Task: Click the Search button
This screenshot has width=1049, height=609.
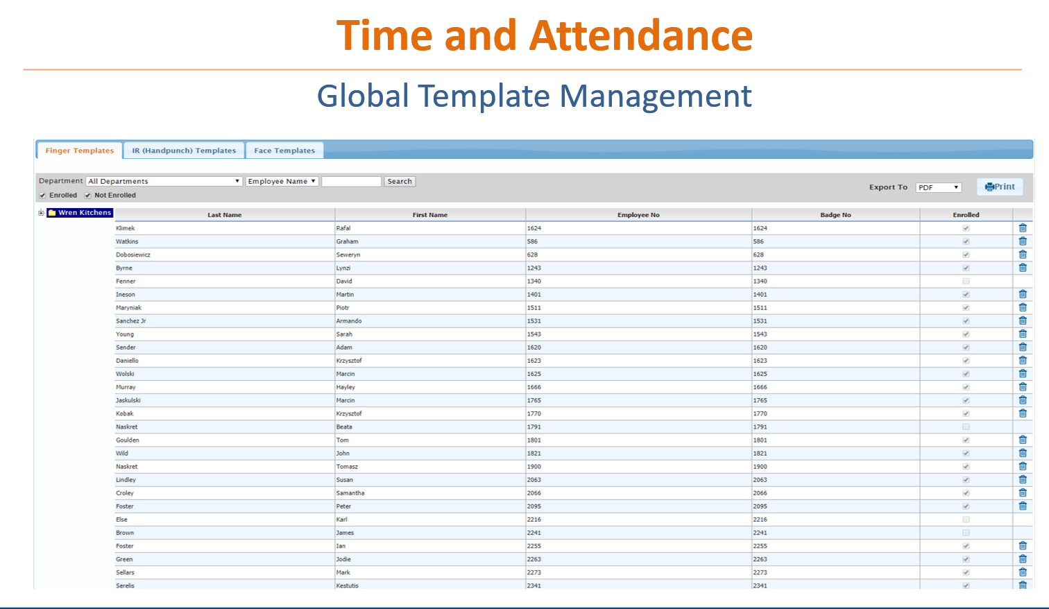Action: (400, 181)
